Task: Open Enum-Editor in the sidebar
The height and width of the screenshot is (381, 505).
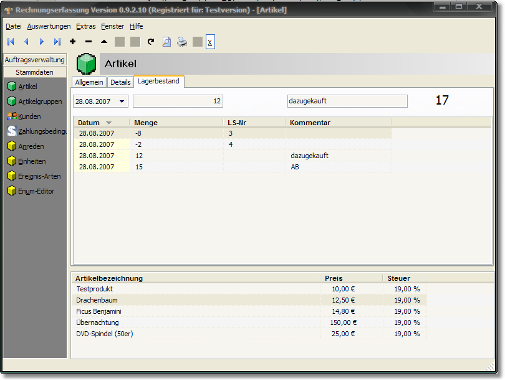Action: (x=31, y=191)
